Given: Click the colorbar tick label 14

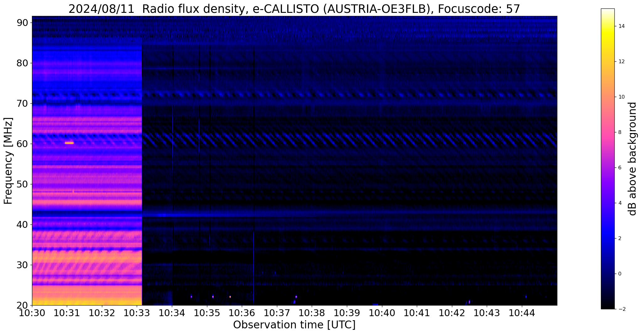Looking at the screenshot, I should tap(621, 26).
